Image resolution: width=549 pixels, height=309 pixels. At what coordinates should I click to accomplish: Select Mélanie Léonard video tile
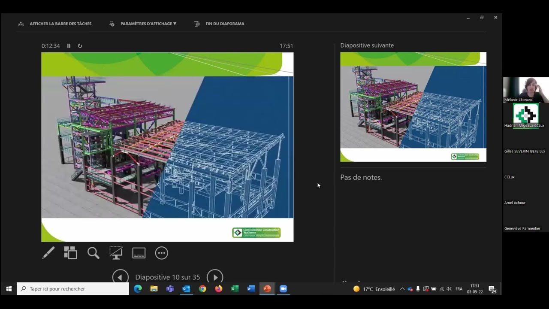click(x=526, y=90)
